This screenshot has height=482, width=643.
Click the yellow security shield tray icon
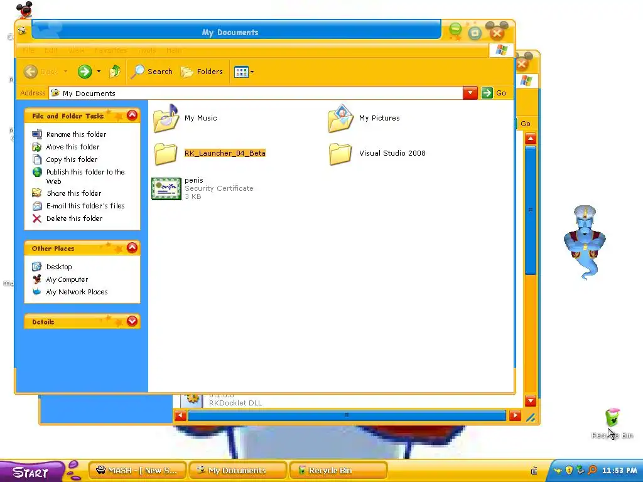point(569,470)
